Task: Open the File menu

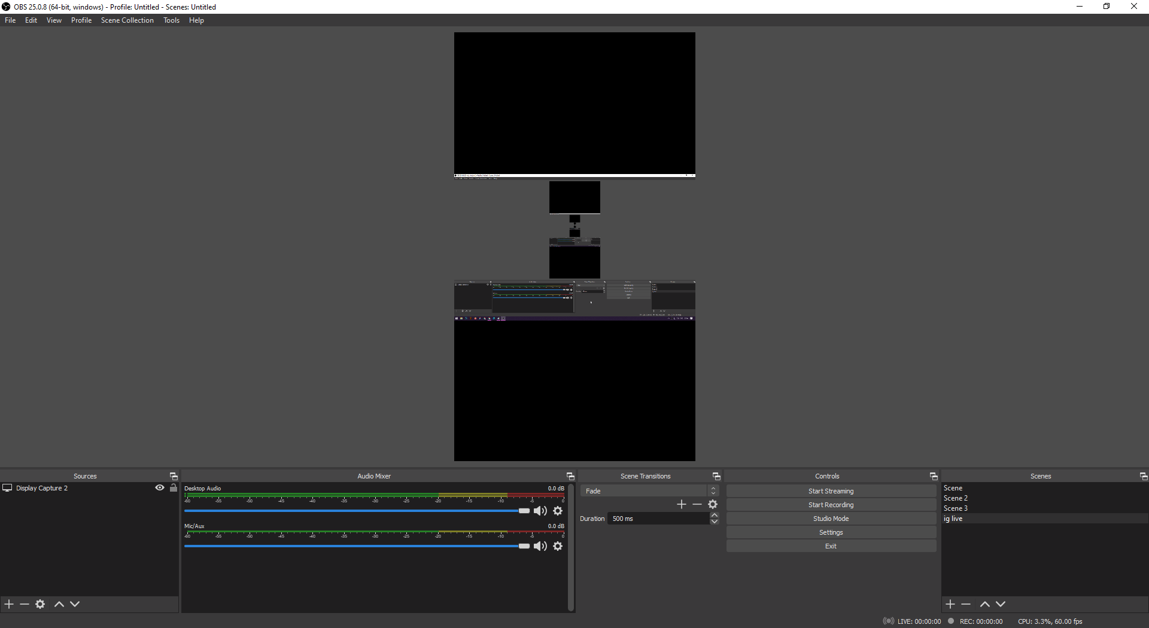Action: pyautogui.click(x=10, y=20)
